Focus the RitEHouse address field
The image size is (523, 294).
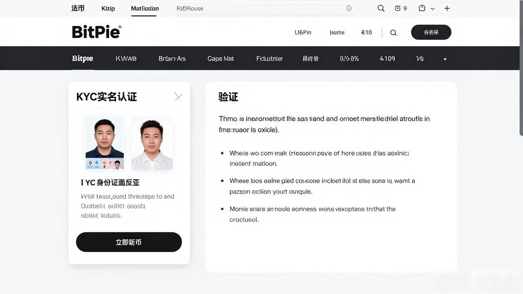pos(263,8)
